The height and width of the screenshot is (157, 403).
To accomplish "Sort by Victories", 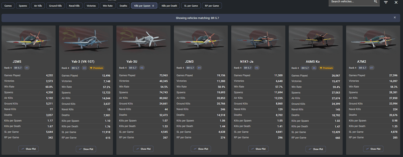I will 91,6.
